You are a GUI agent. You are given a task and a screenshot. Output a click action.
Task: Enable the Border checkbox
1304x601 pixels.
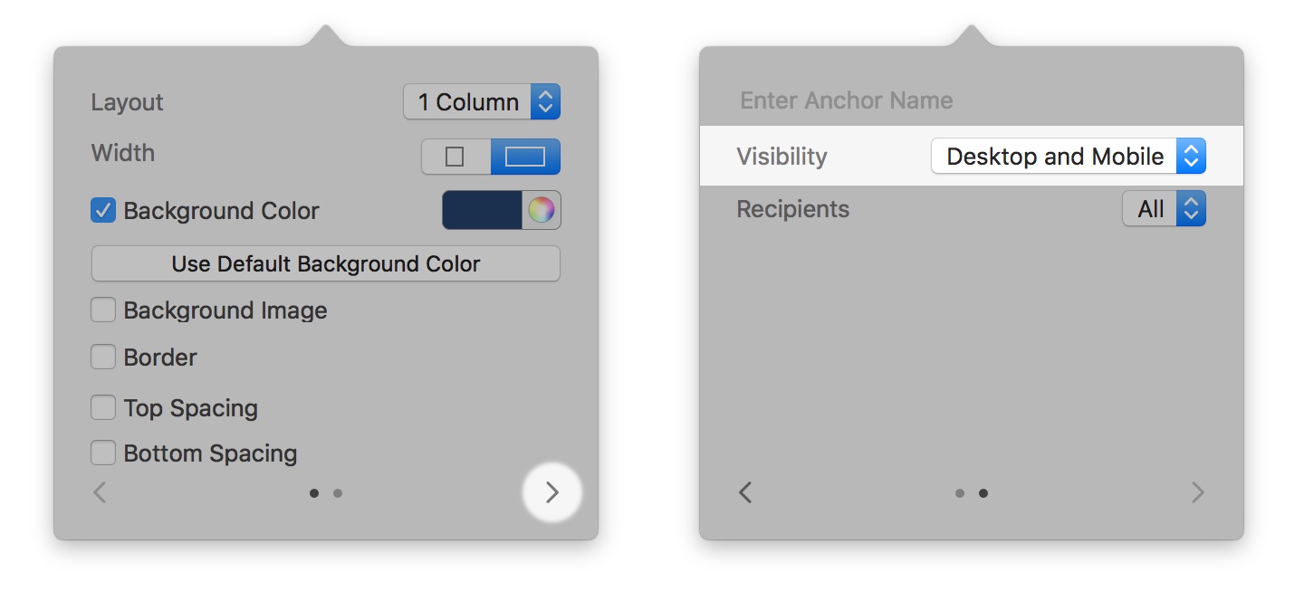pyautogui.click(x=103, y=358)
